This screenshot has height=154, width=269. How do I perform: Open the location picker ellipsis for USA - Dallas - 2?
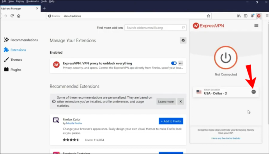(253, 92)
